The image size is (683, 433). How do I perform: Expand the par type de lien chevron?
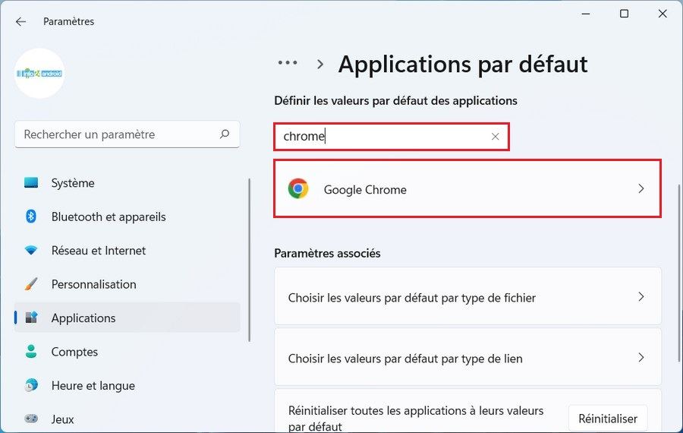pyautogui.click(x=641, y=358)
